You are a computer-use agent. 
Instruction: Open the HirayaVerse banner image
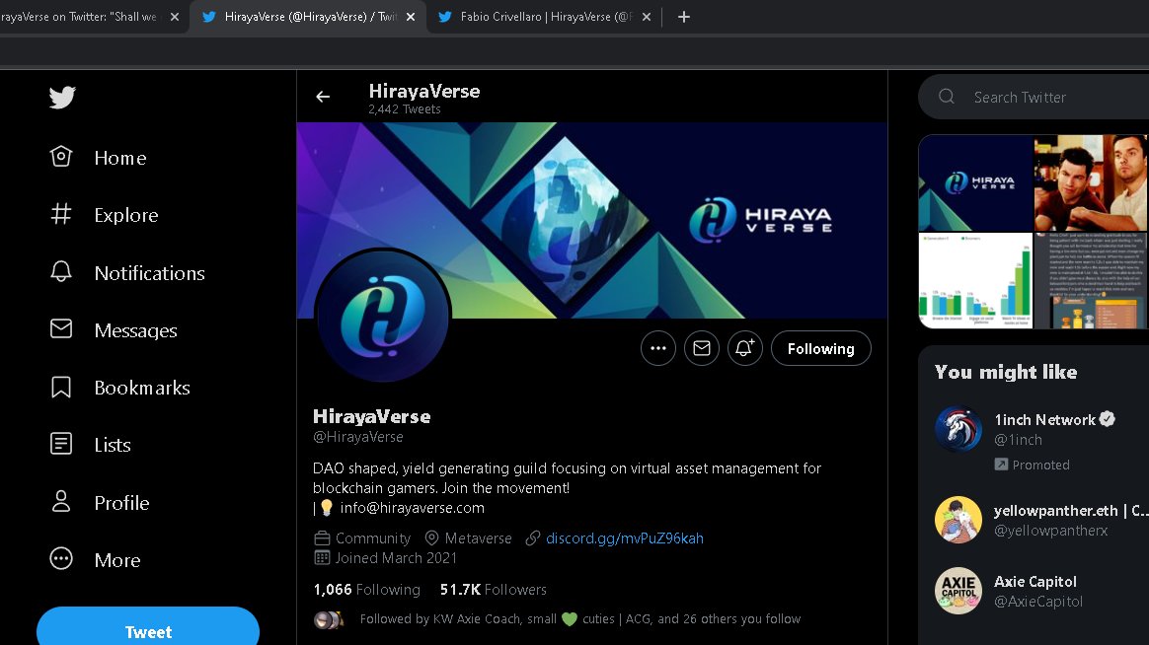point(592,220)
